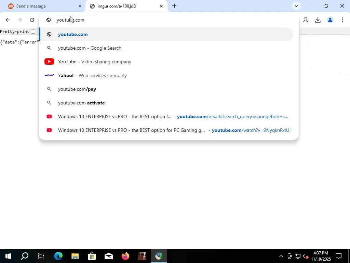Open youtube.com/watch?v=9NyqknFxtUI history suggestion
Screen dimensions: 350x263
[x=166, y=130]
